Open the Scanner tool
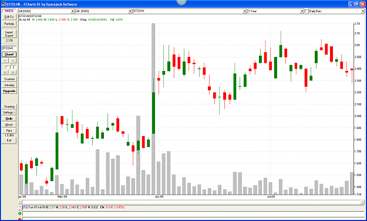Image resolution: width=367 pixels, height=221 pixels. (x=9, y=79)
